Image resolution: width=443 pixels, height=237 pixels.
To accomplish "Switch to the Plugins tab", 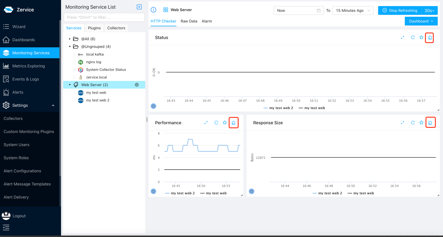I will point(94,28).
